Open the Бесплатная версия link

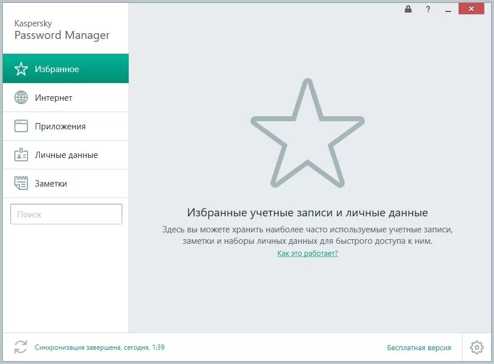(x=419, y=347)
